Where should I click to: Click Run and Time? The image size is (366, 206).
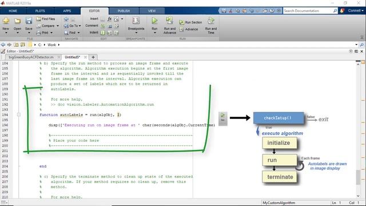point(211,25)
